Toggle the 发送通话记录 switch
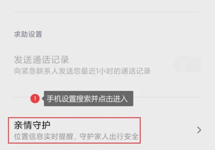 coord(187,64)
